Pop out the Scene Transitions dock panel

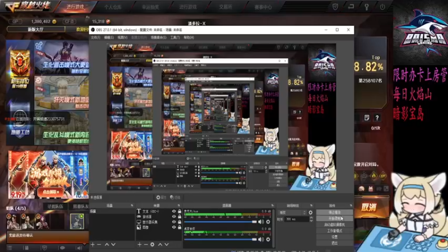point(311,206)
